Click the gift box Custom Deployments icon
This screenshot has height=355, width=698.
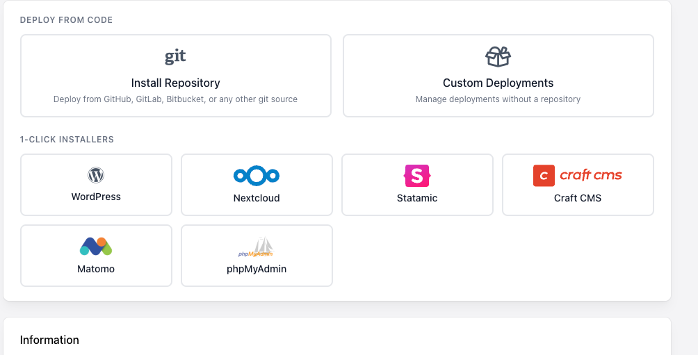tap(498, 56)
